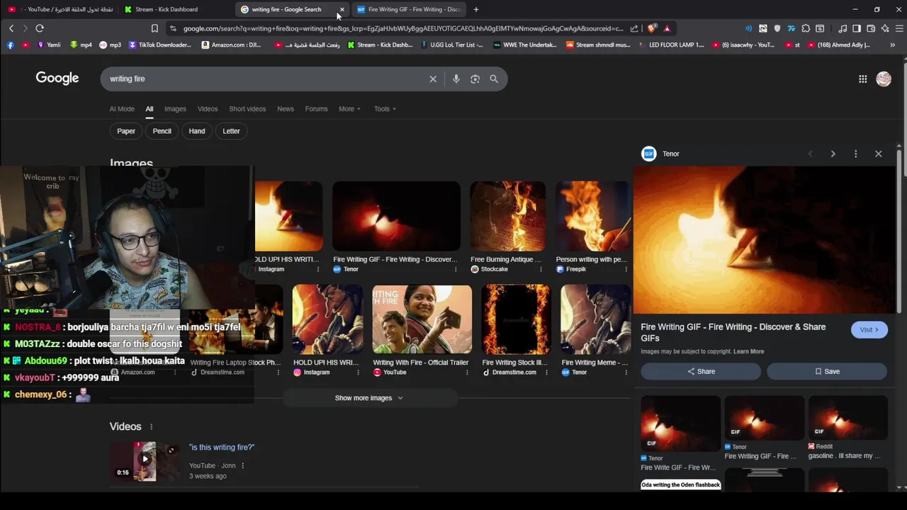The image size is (907, 510).
Task: Select the Images search tab
Action: tap(175, 109)
